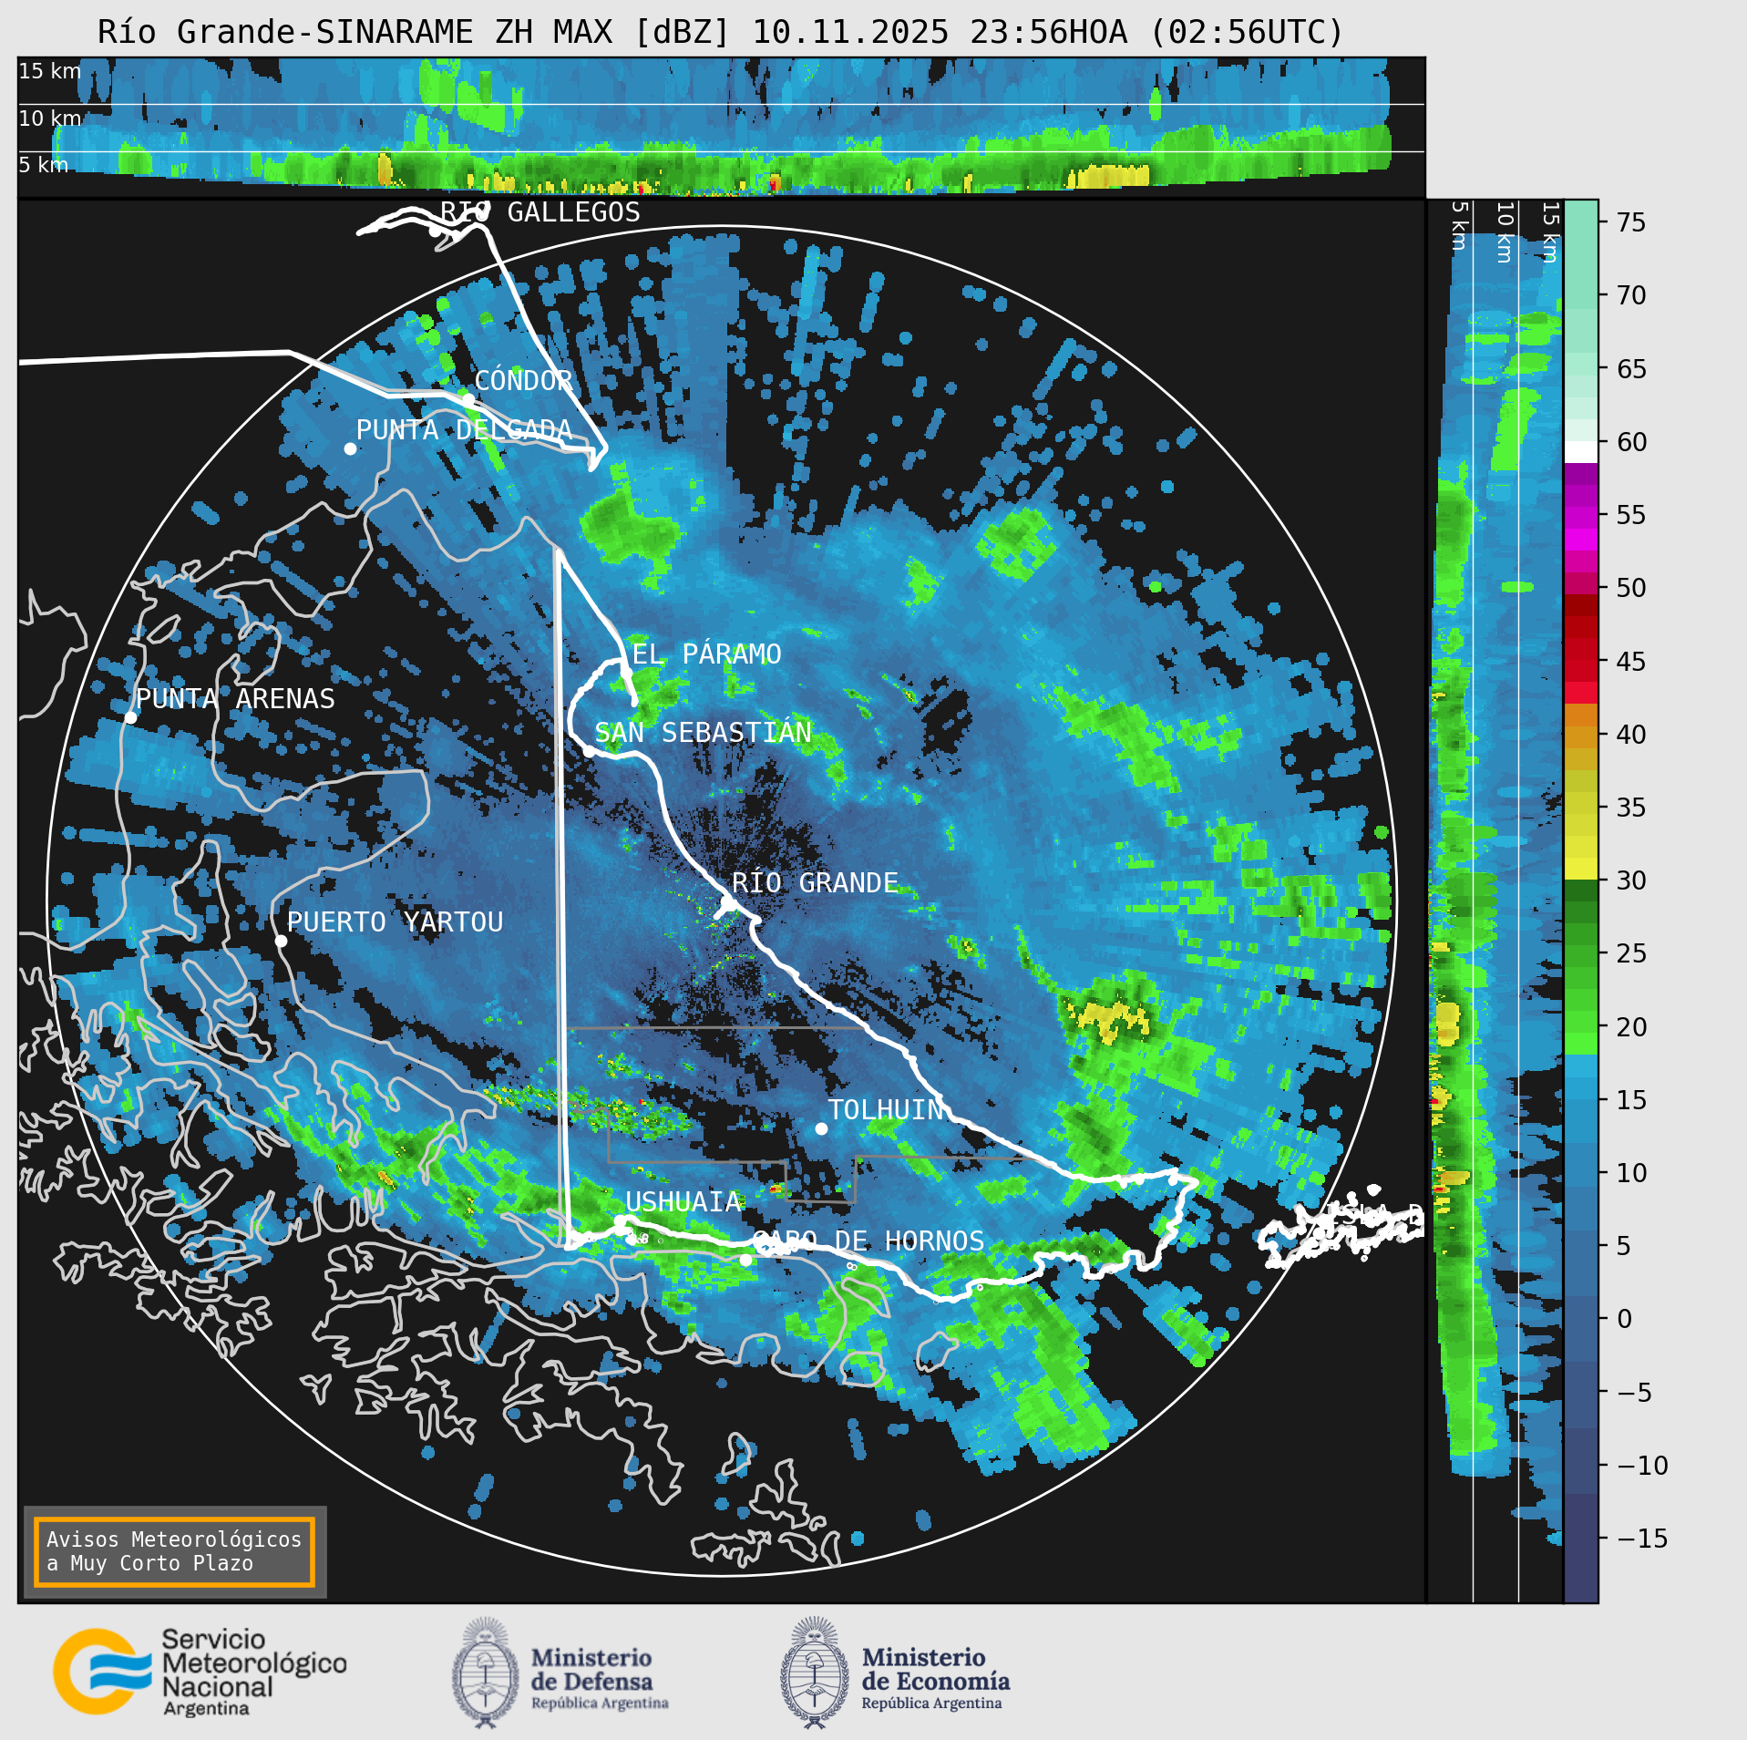Click the Ministerio de Defensa crest

(x=486, y=1672)
